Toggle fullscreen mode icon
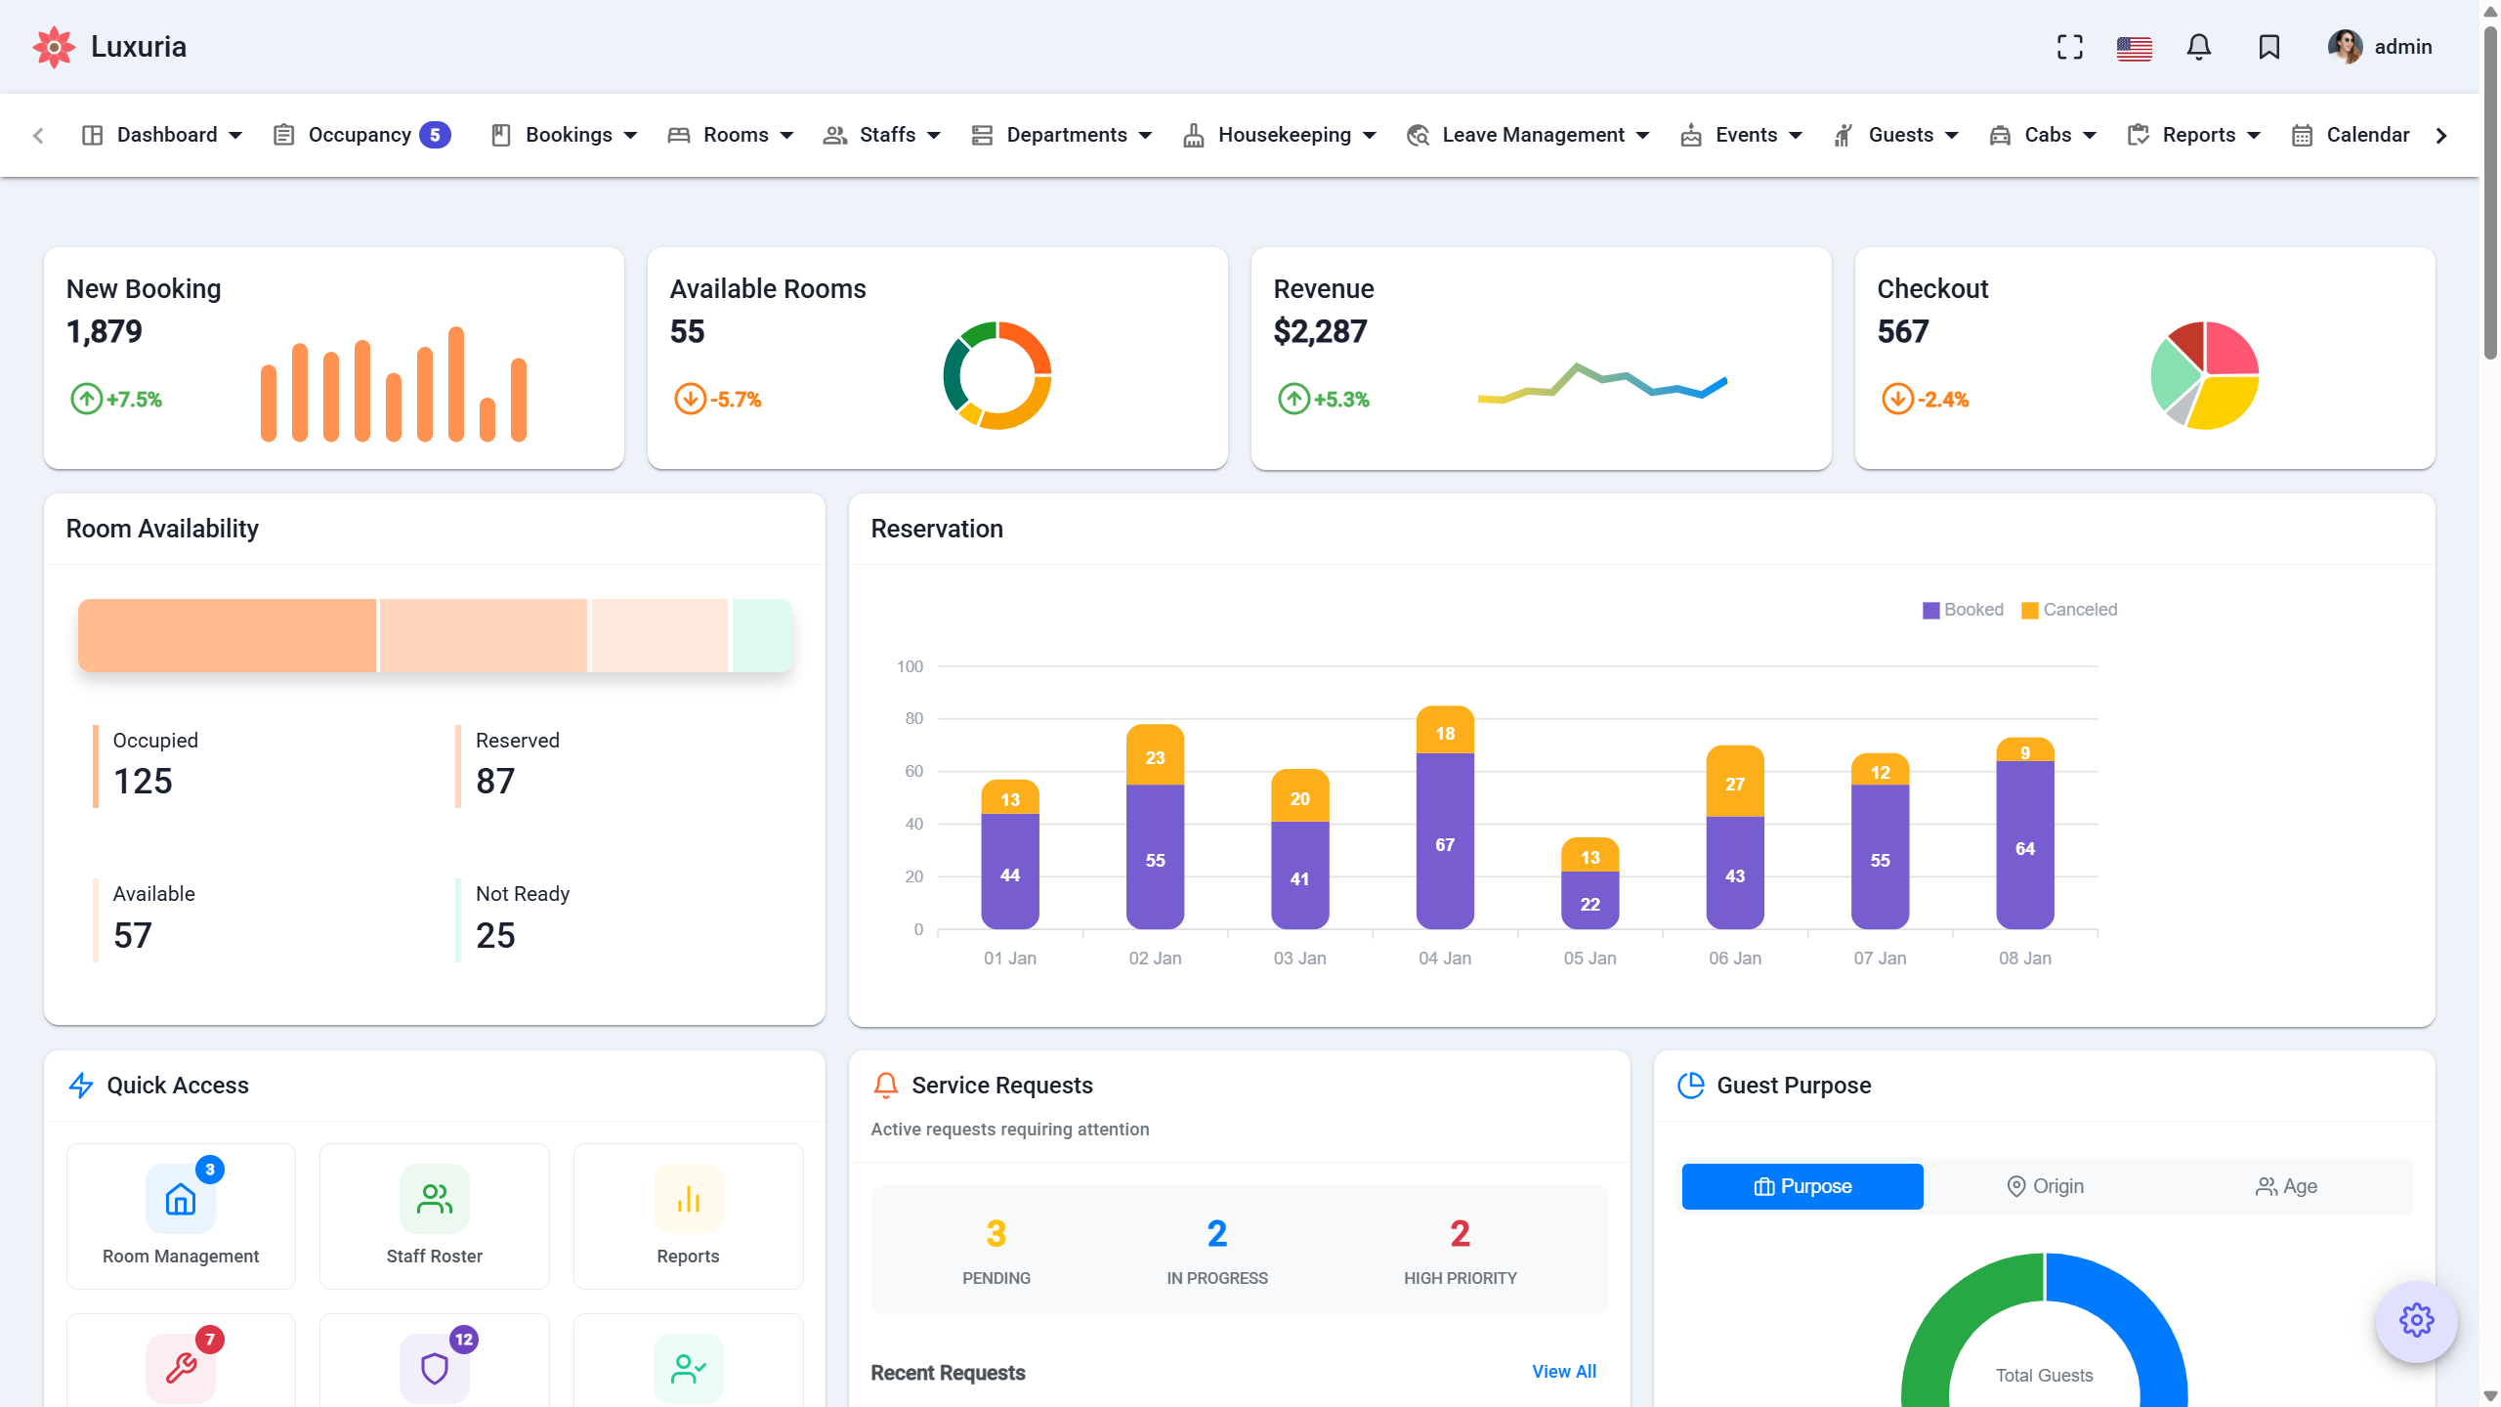 tap(2069, 47)
